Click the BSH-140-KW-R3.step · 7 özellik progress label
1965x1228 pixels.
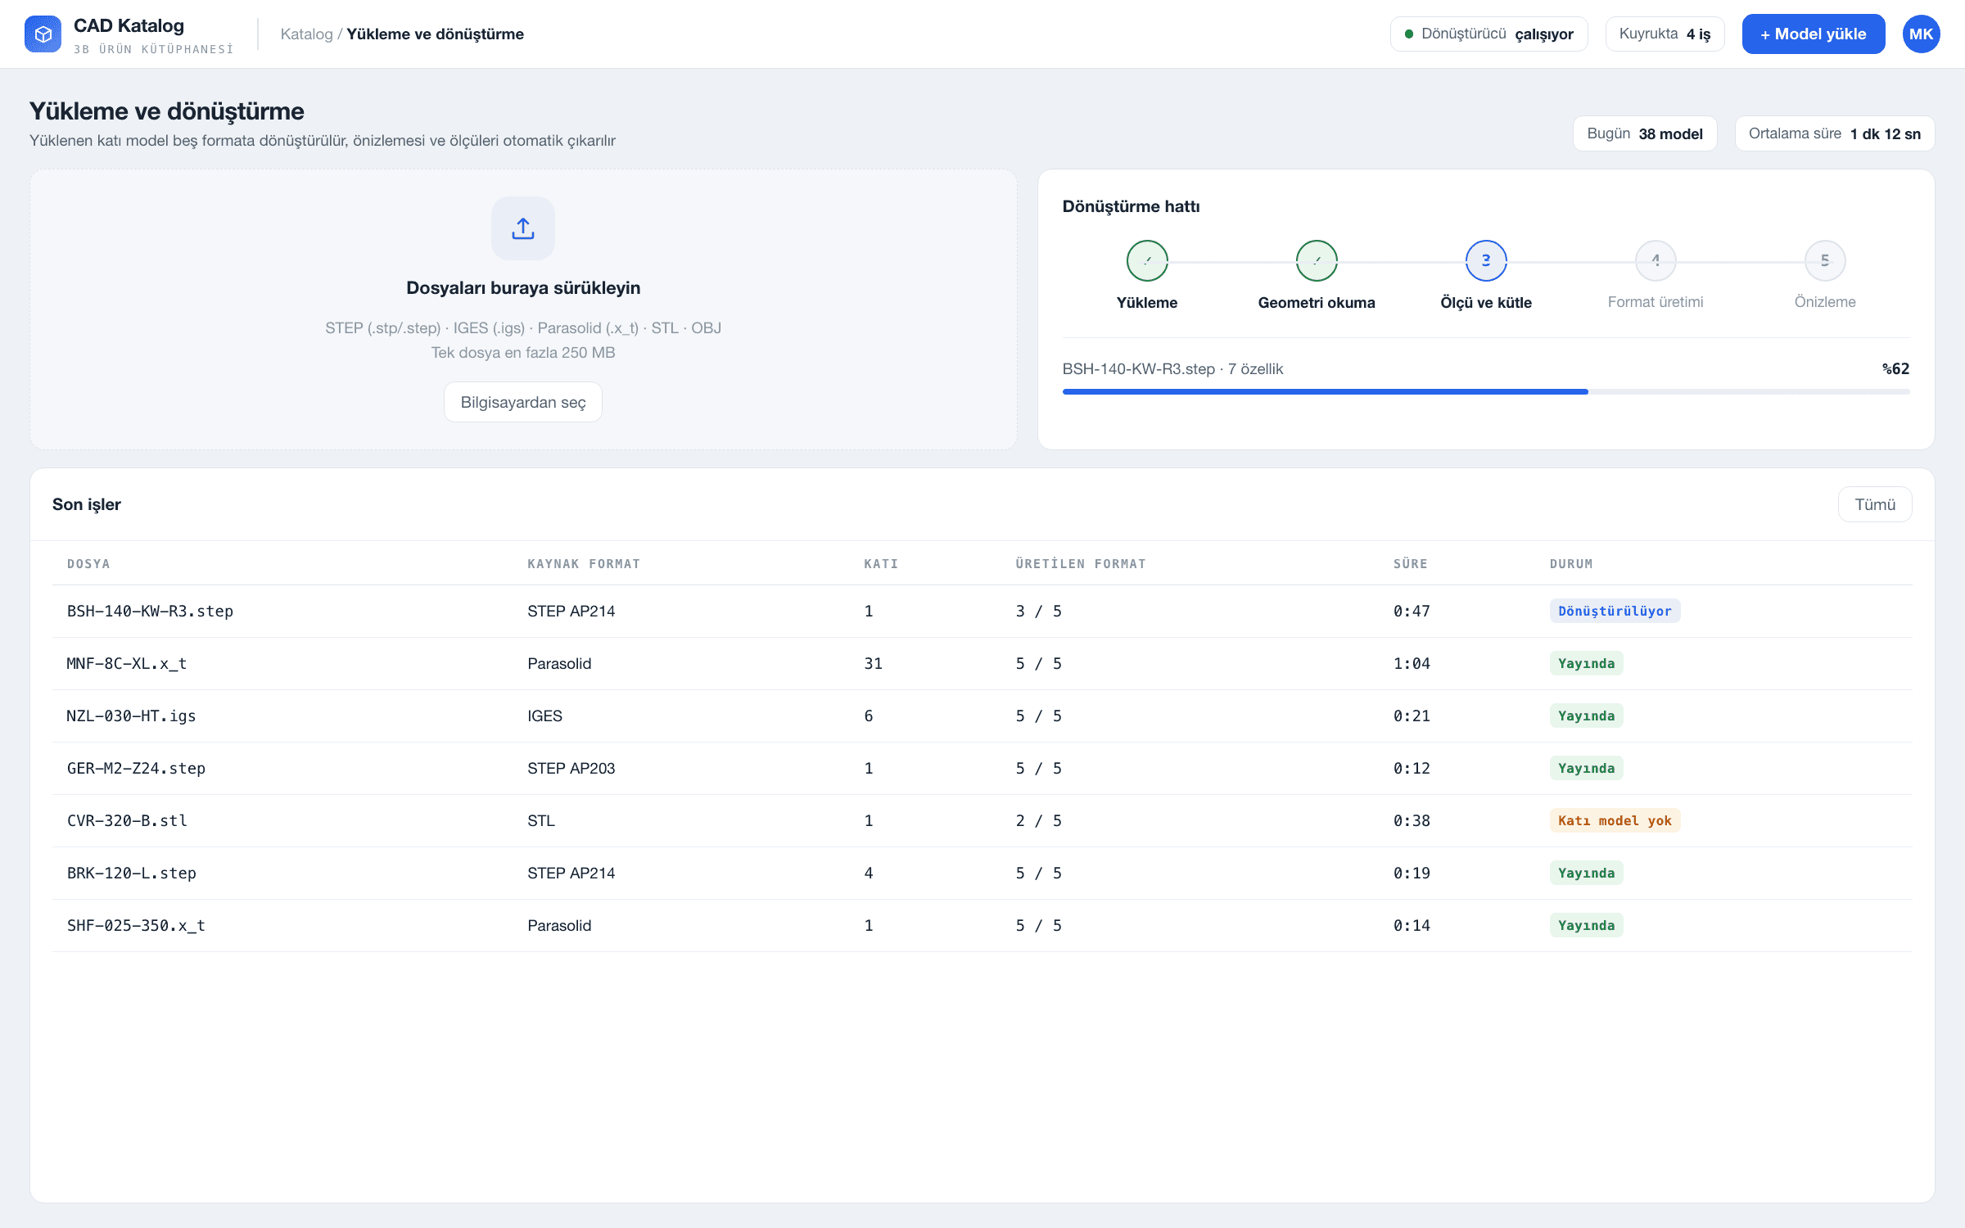coord(1172,369)
